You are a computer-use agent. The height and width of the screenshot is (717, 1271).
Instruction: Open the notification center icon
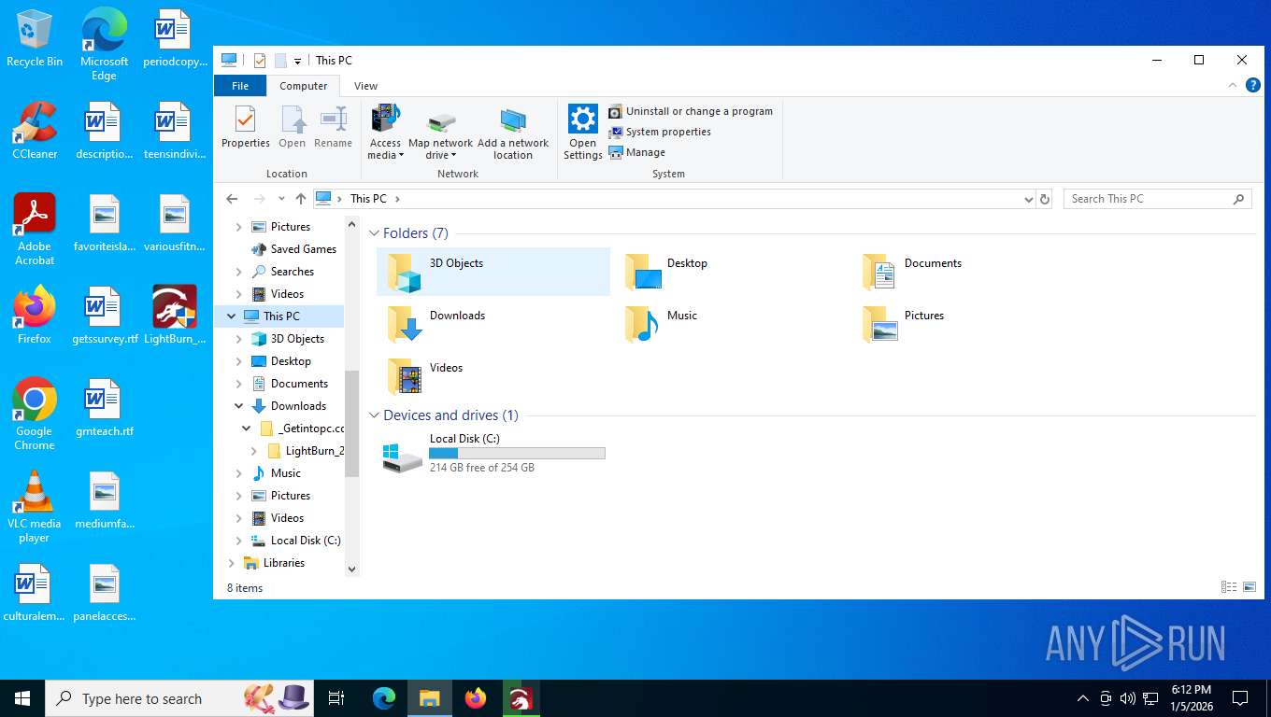(x=1240, y=698)
